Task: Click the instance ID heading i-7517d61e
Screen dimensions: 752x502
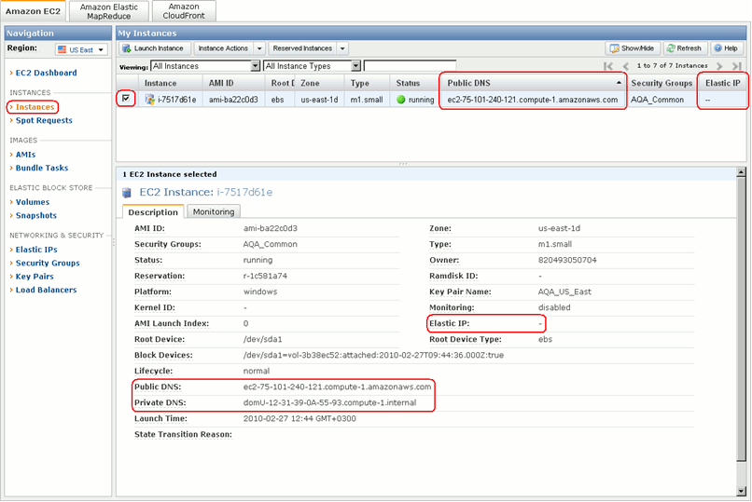Action: pos(244,192)
